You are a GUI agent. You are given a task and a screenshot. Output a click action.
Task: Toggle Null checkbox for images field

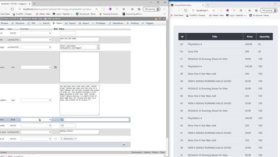(x=56, y=67)
